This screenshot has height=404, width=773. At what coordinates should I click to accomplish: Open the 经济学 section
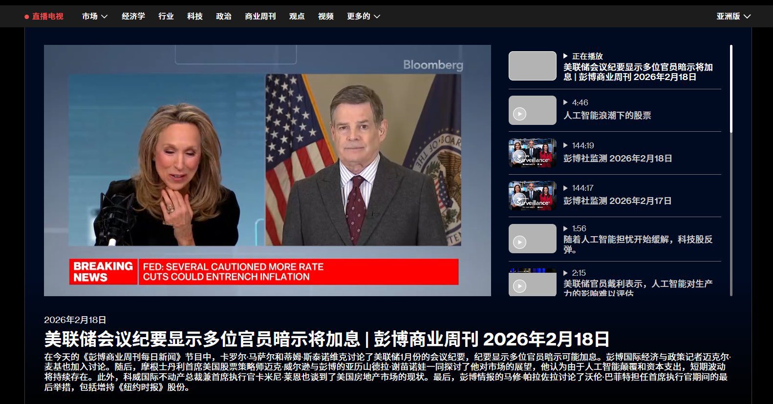133,17
